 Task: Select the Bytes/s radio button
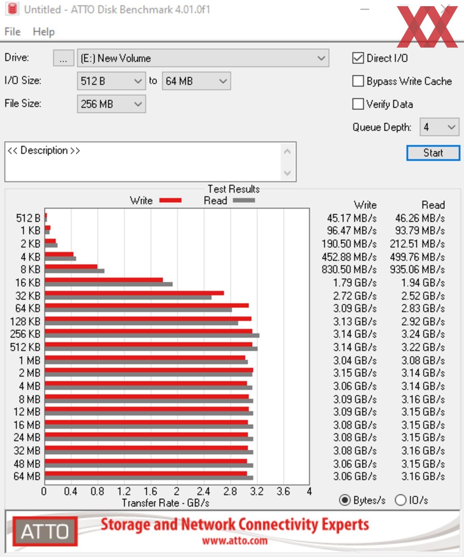pyautogui.click(x=345, y=500)
